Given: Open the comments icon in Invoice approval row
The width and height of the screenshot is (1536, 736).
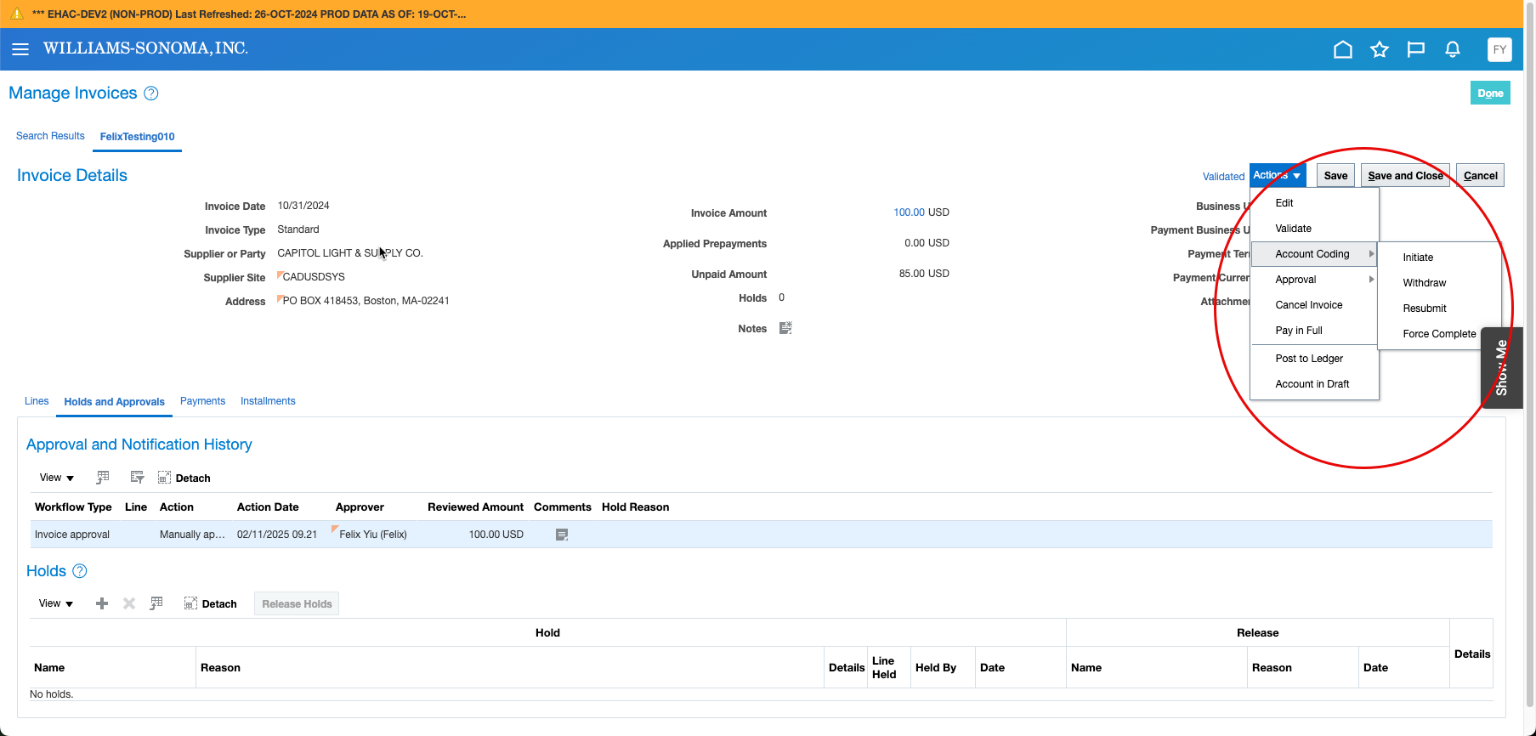Looking at the screenshot, I should (x=562, y=535).
